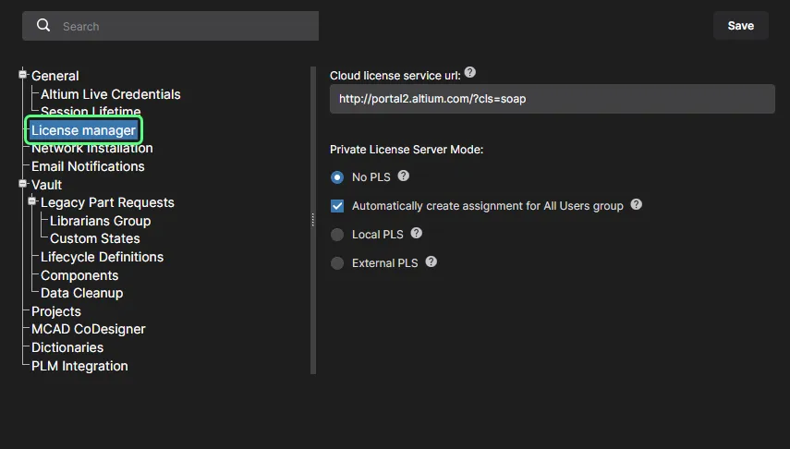Open the Local PLS help icon
The height and width of the screenshot is (449, 790).
(x=416, y=234)
